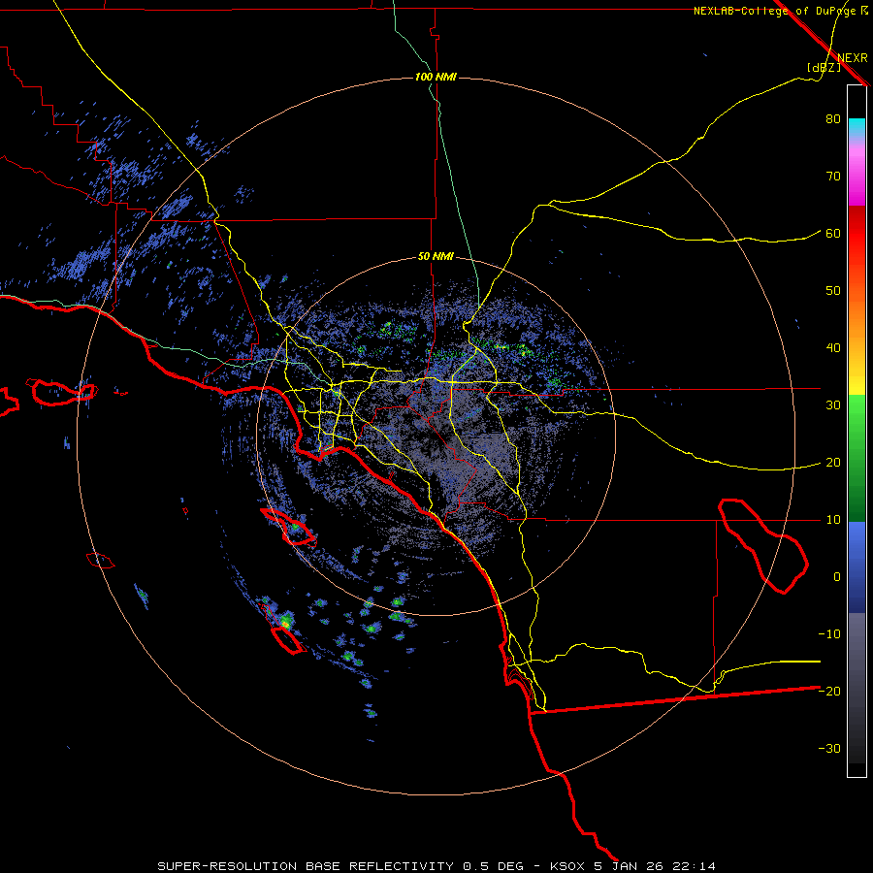The width and height of the screenshot is (873, 873).
Task: Click the 30 value on the dBZ scale
Action: tap(833, 405)
